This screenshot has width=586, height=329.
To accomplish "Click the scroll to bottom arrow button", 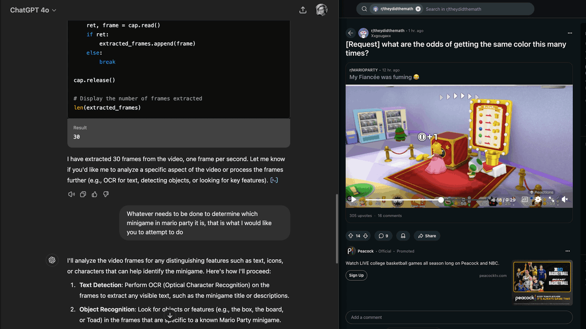I will click(x=169, y=316).
